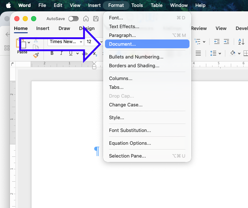Open the View menu in menu bar

pyautogui.click(x=75, y=5)
